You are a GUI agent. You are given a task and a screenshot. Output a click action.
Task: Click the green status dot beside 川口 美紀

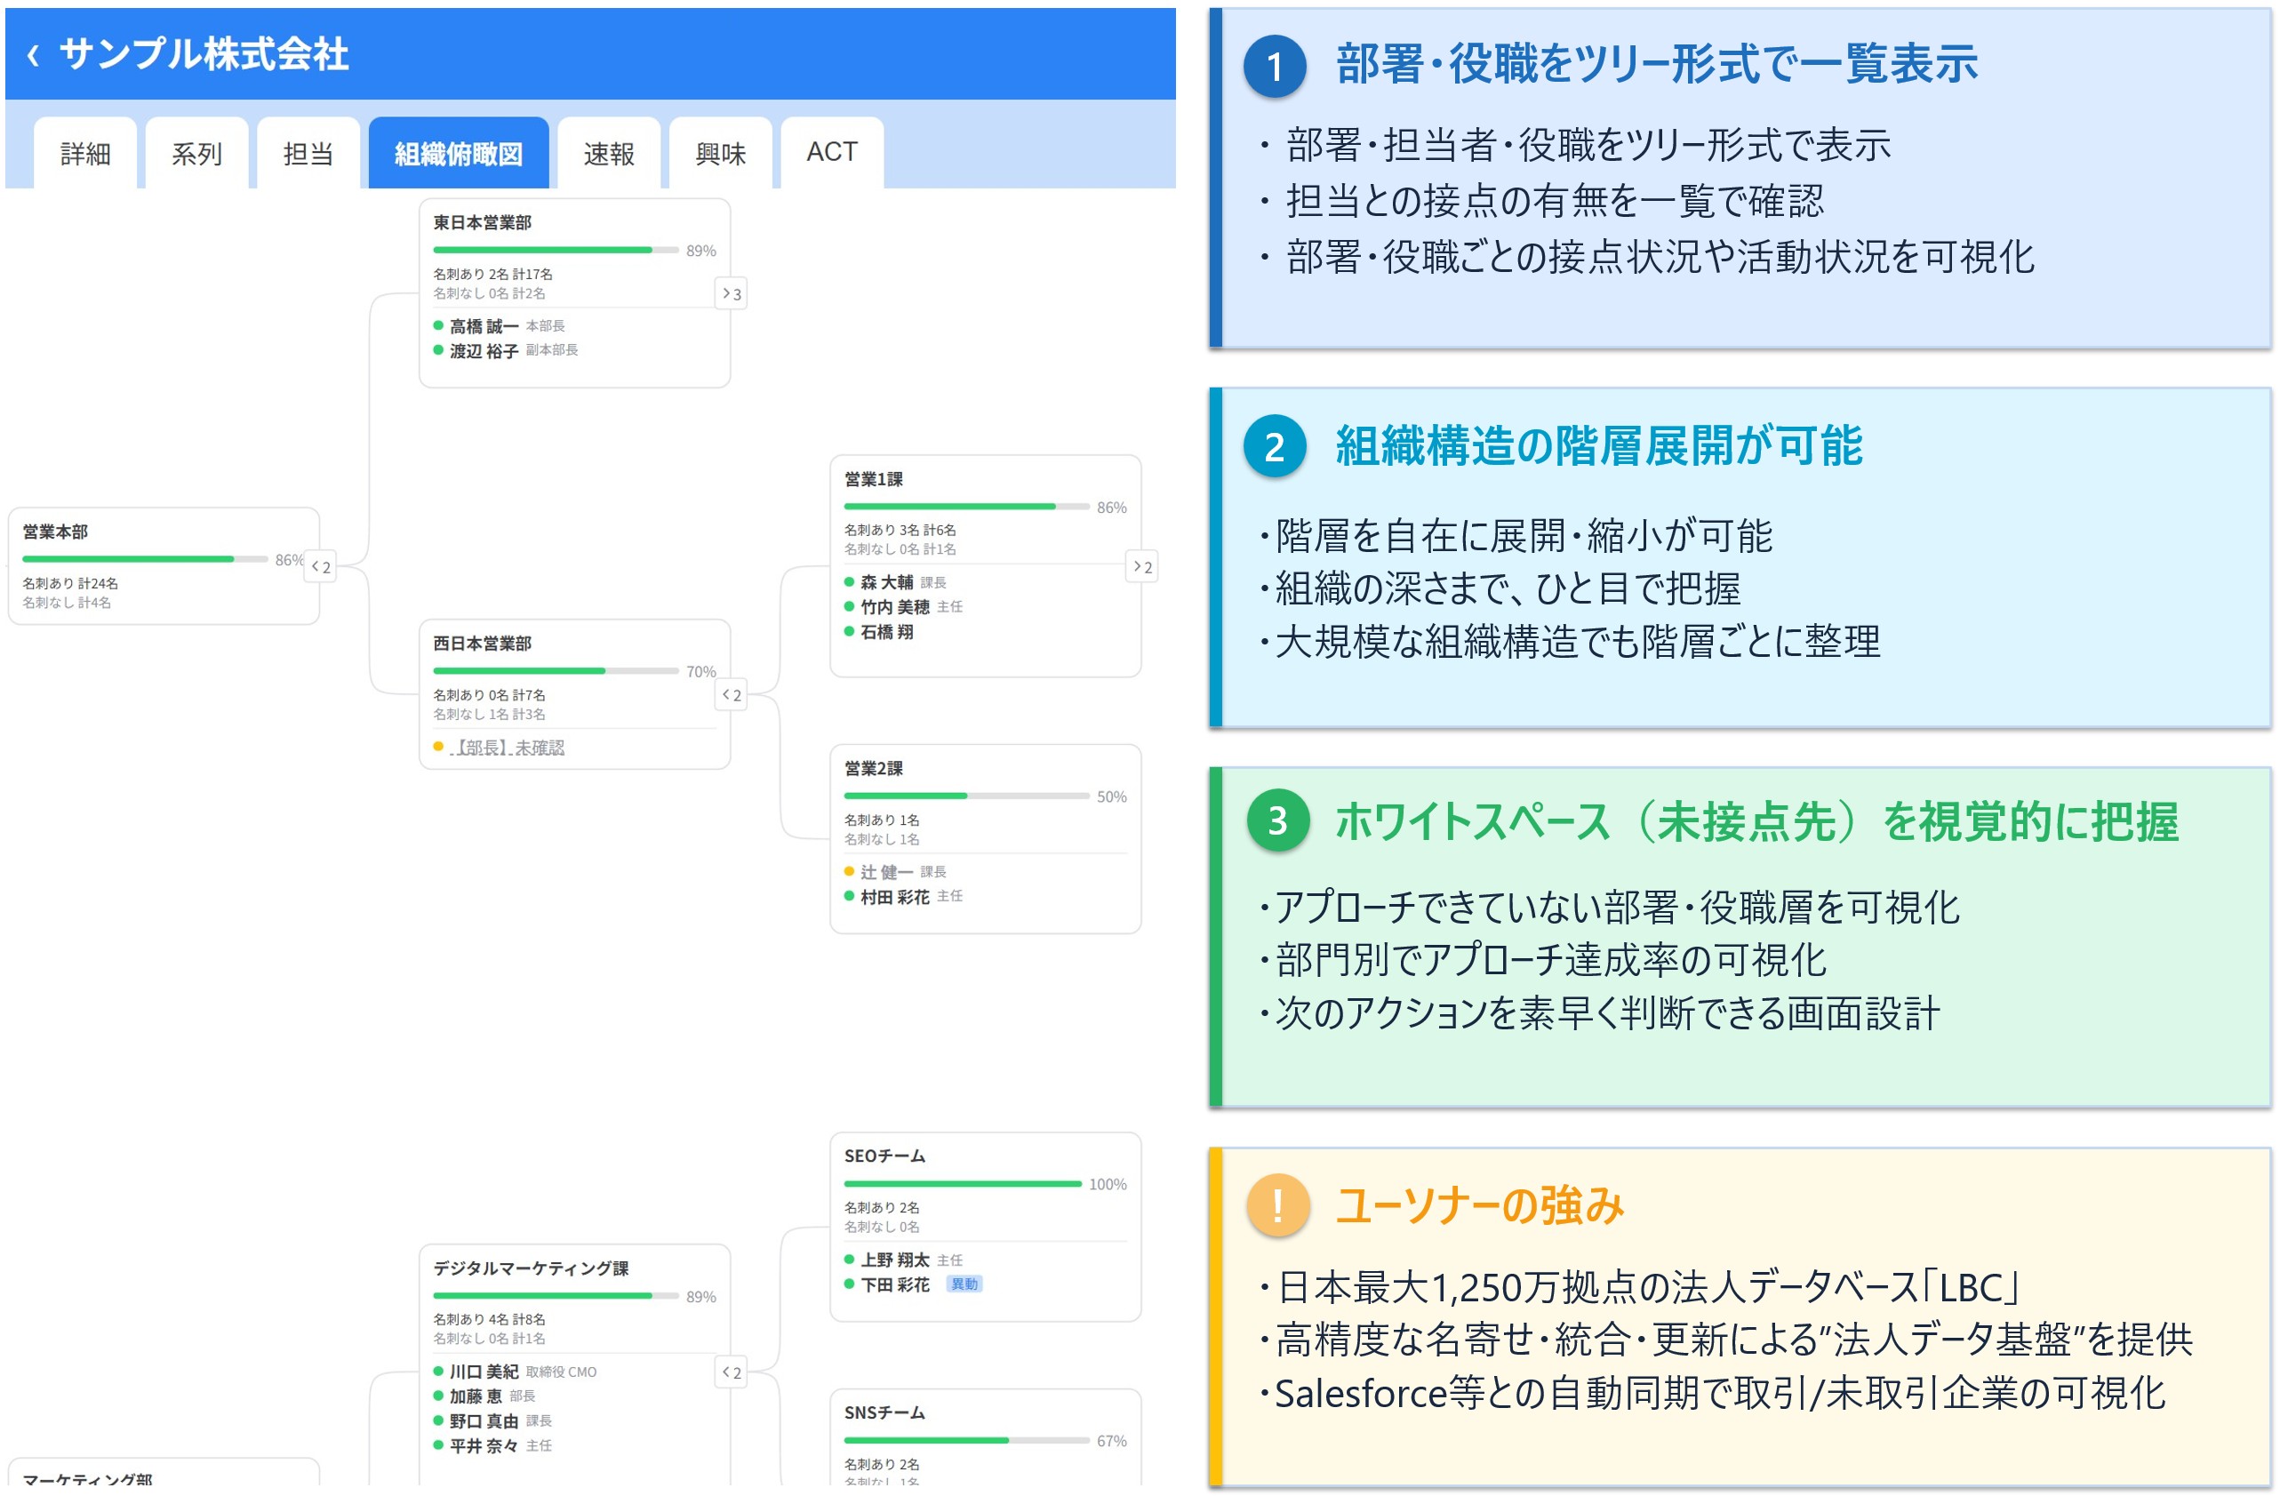[439, 1372]
